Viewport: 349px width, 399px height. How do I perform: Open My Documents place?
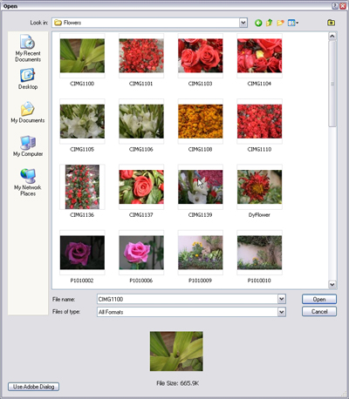tap(28, 112)
